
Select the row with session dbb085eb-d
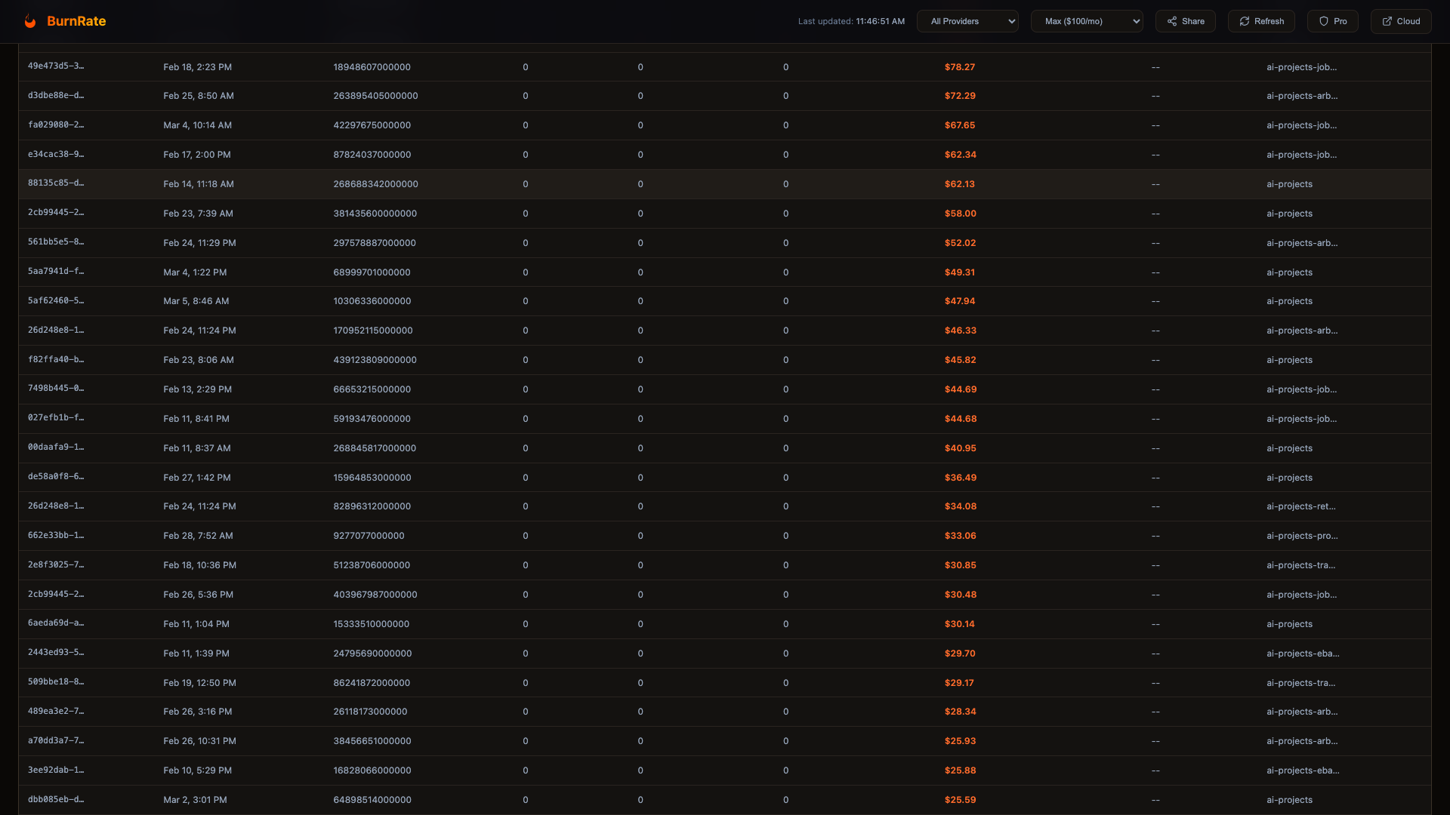(x=56, y=799)
